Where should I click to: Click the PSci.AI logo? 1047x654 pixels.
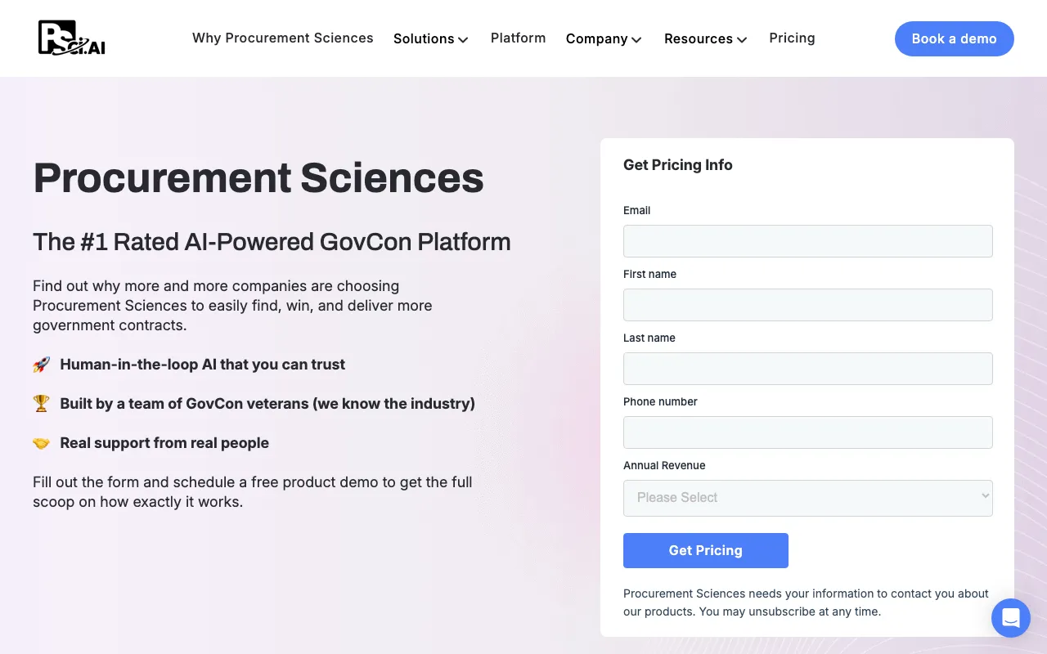72,38
